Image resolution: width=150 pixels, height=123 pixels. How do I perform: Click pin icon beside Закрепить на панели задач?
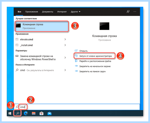coord(76,71)
